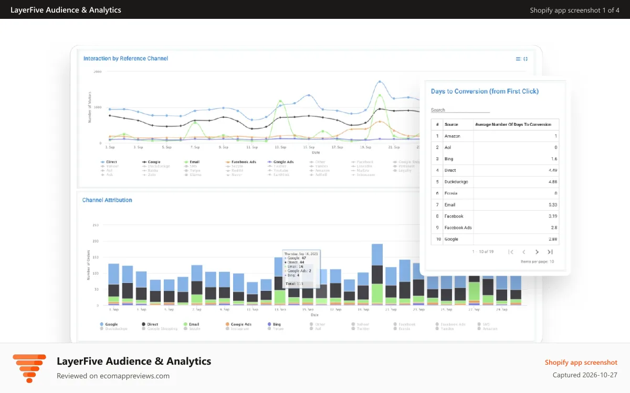Screen dimensions: 630x393
Task: Select the Amazon row in conversion table
Action: click(495, 136)
